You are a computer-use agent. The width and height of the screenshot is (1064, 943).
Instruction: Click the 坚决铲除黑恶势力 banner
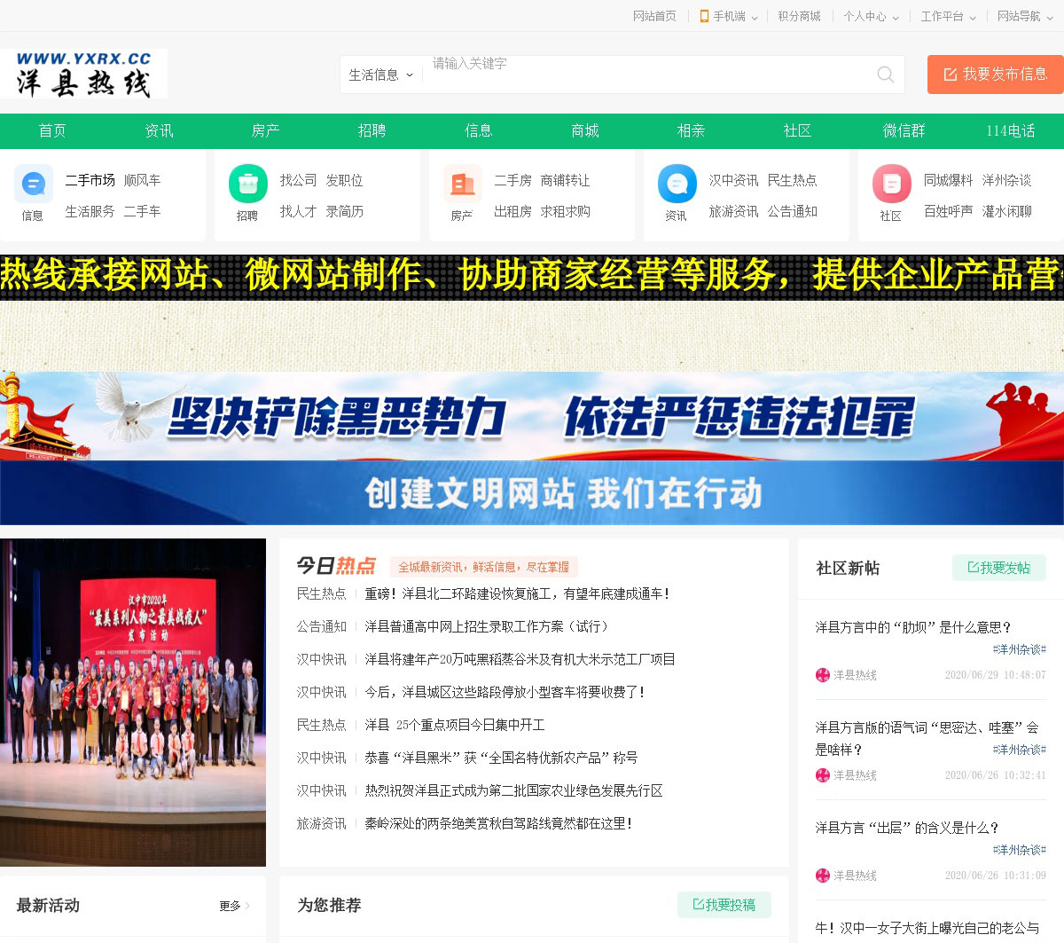tap(532, 416)
